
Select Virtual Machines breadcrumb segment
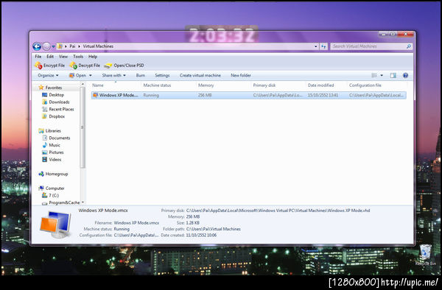98,46
